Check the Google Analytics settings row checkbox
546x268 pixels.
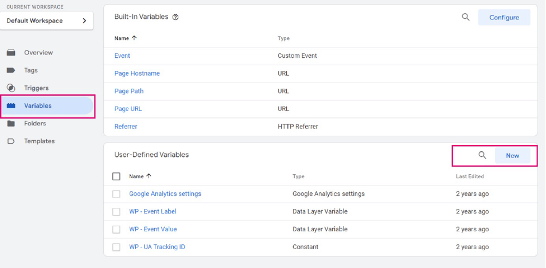(116, 194)
